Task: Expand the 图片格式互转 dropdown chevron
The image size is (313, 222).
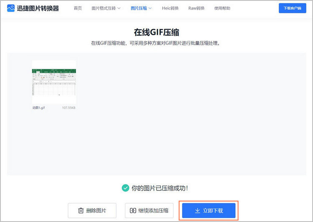Action: coord(119,8)
